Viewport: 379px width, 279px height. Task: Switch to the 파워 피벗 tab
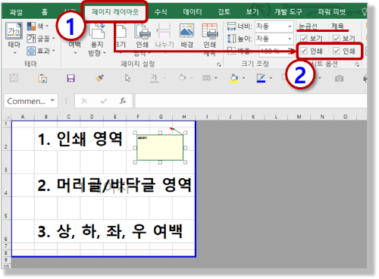coord(332,12)
